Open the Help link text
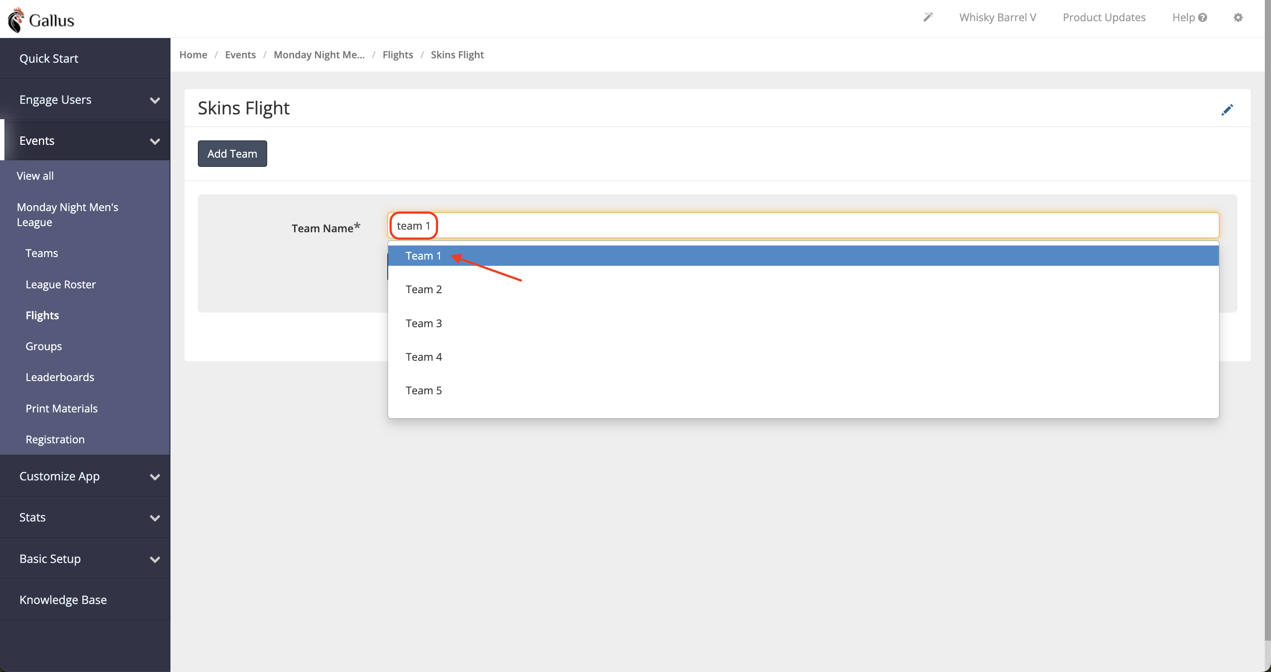 pyautogui.click(x=1183, y=17)
